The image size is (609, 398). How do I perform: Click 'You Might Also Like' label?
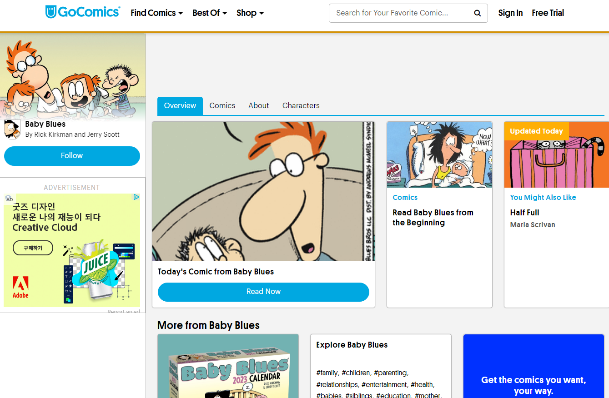point(543,198)
